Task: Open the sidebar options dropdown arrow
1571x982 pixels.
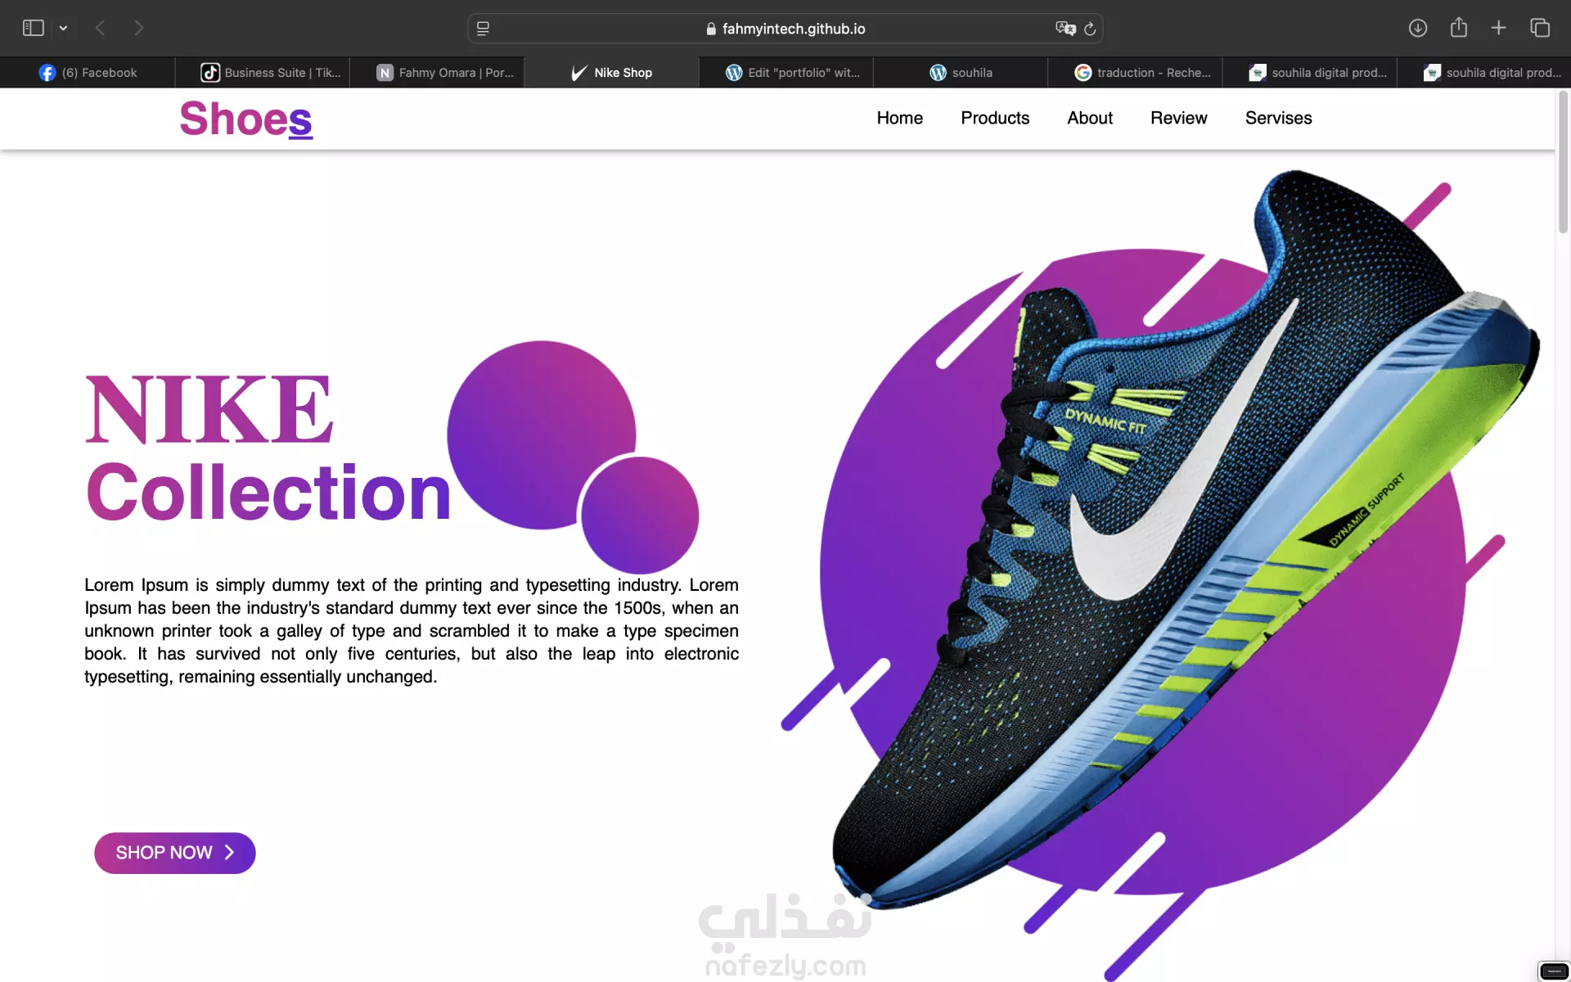Action: click(63, 28)
